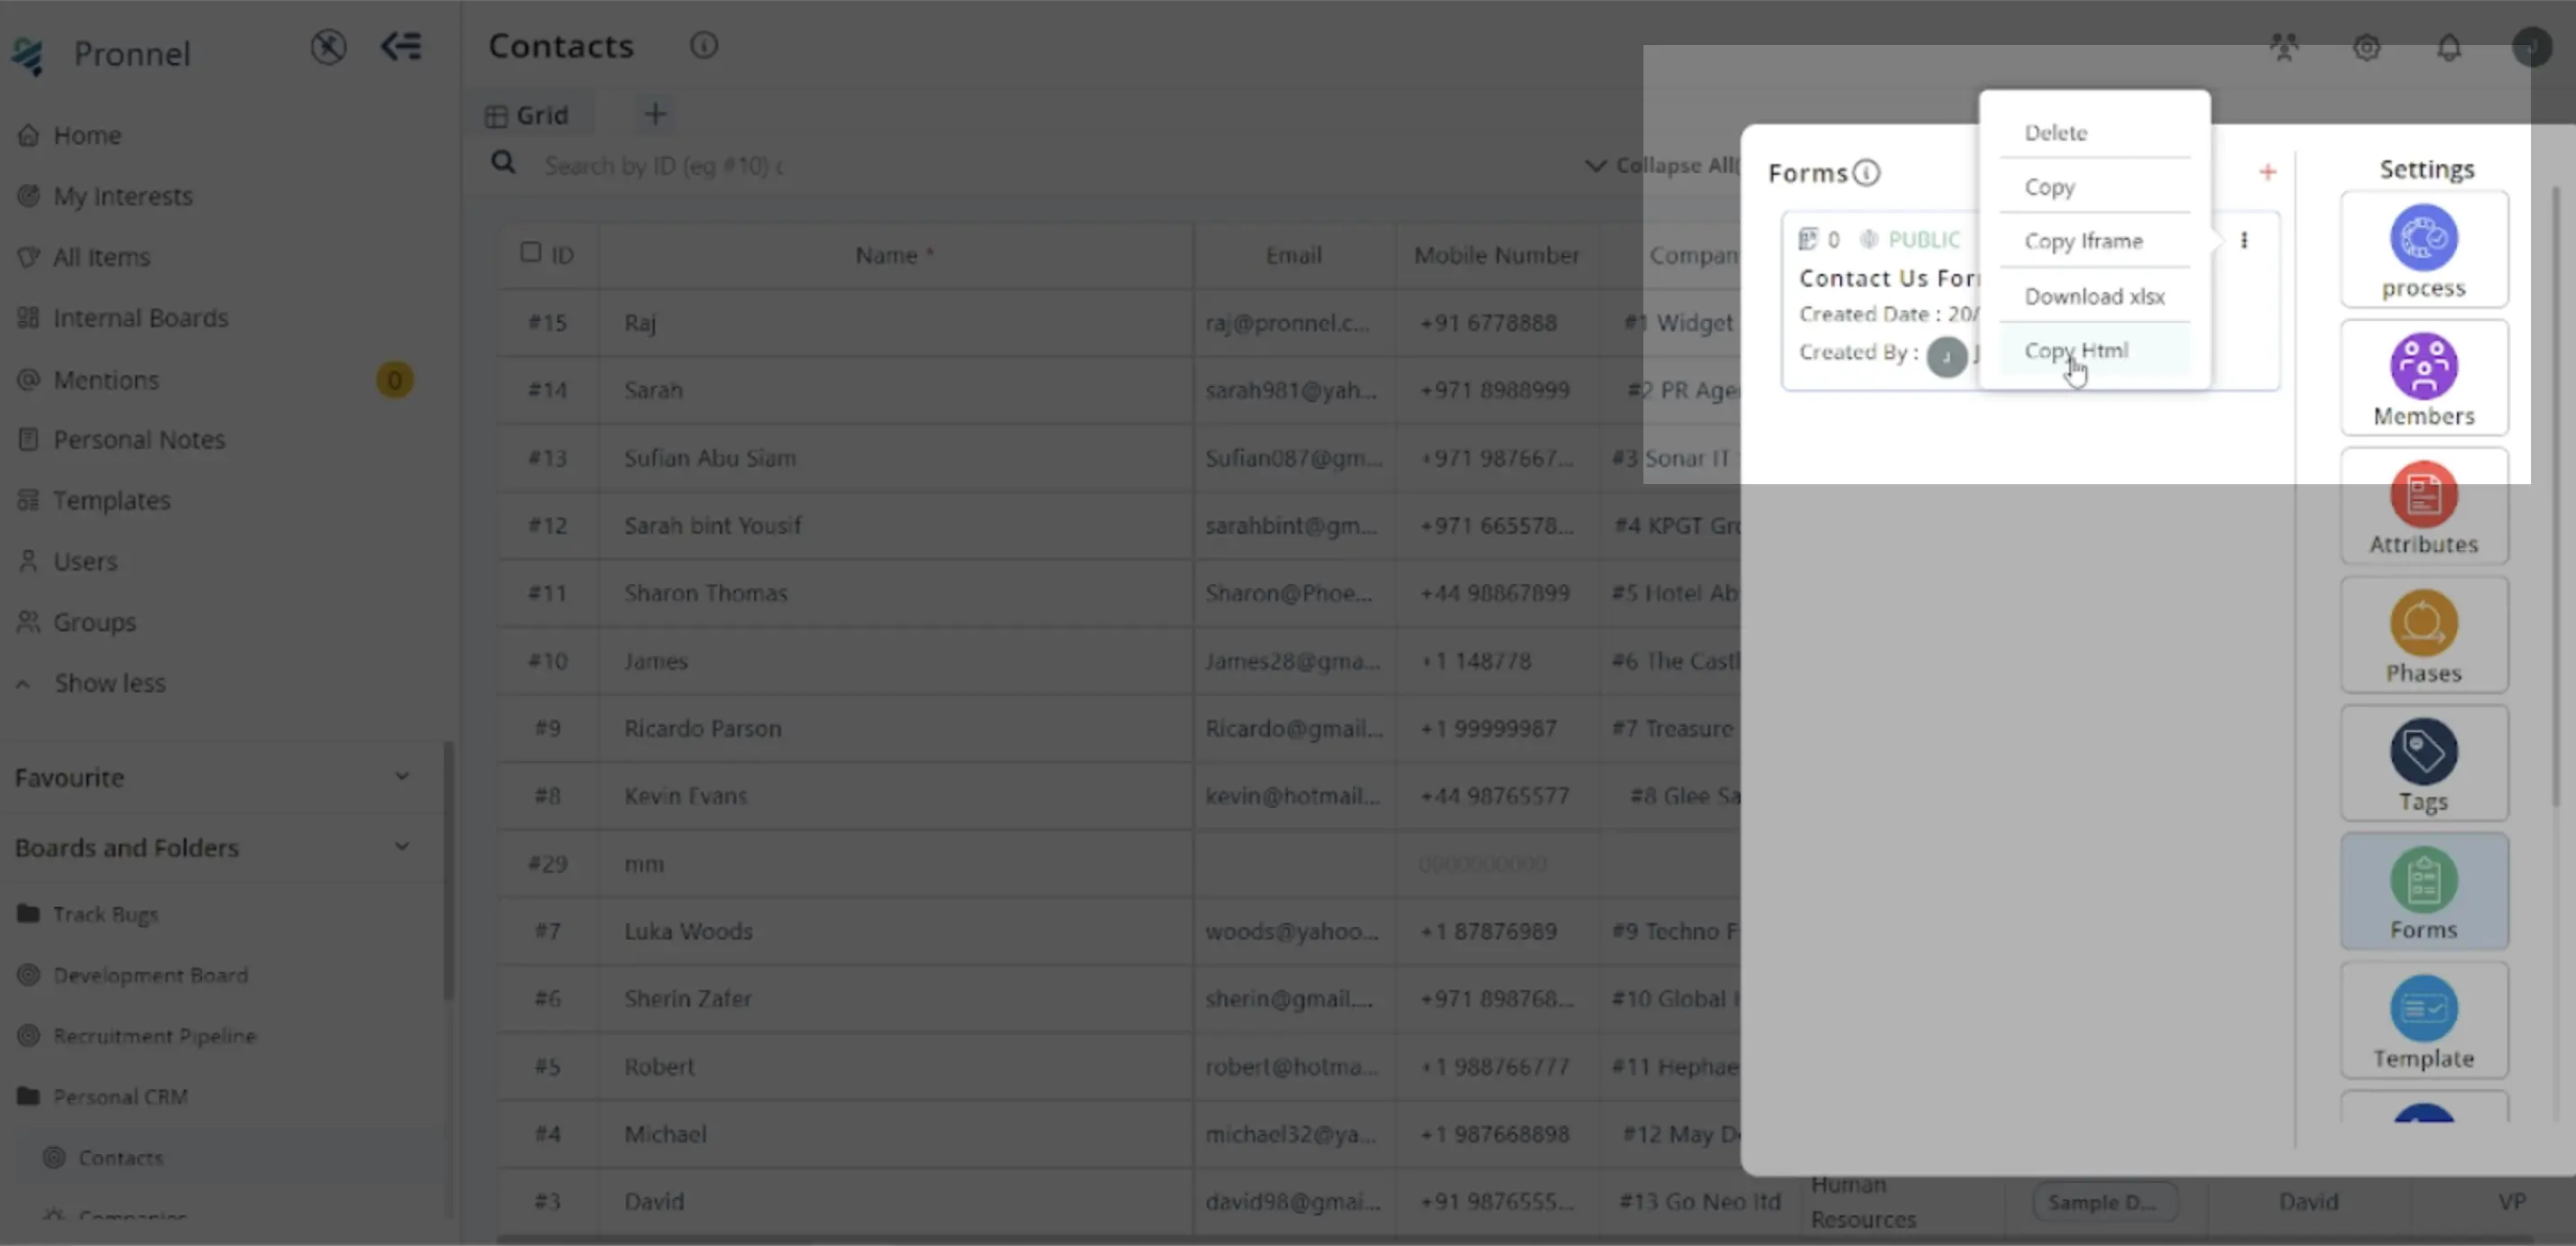Viewport: 2576px width, 1246px height.
Task: Open the process settings tile
Action: coord(2424,250)
